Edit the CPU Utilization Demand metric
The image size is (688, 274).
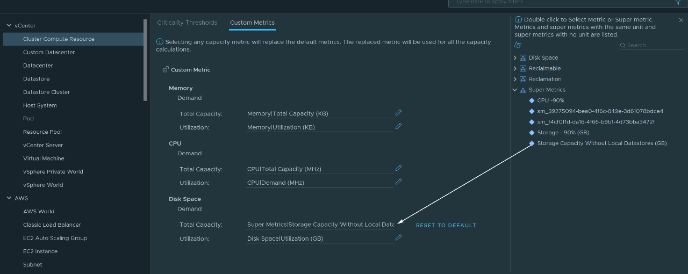(x=398, y=182)
